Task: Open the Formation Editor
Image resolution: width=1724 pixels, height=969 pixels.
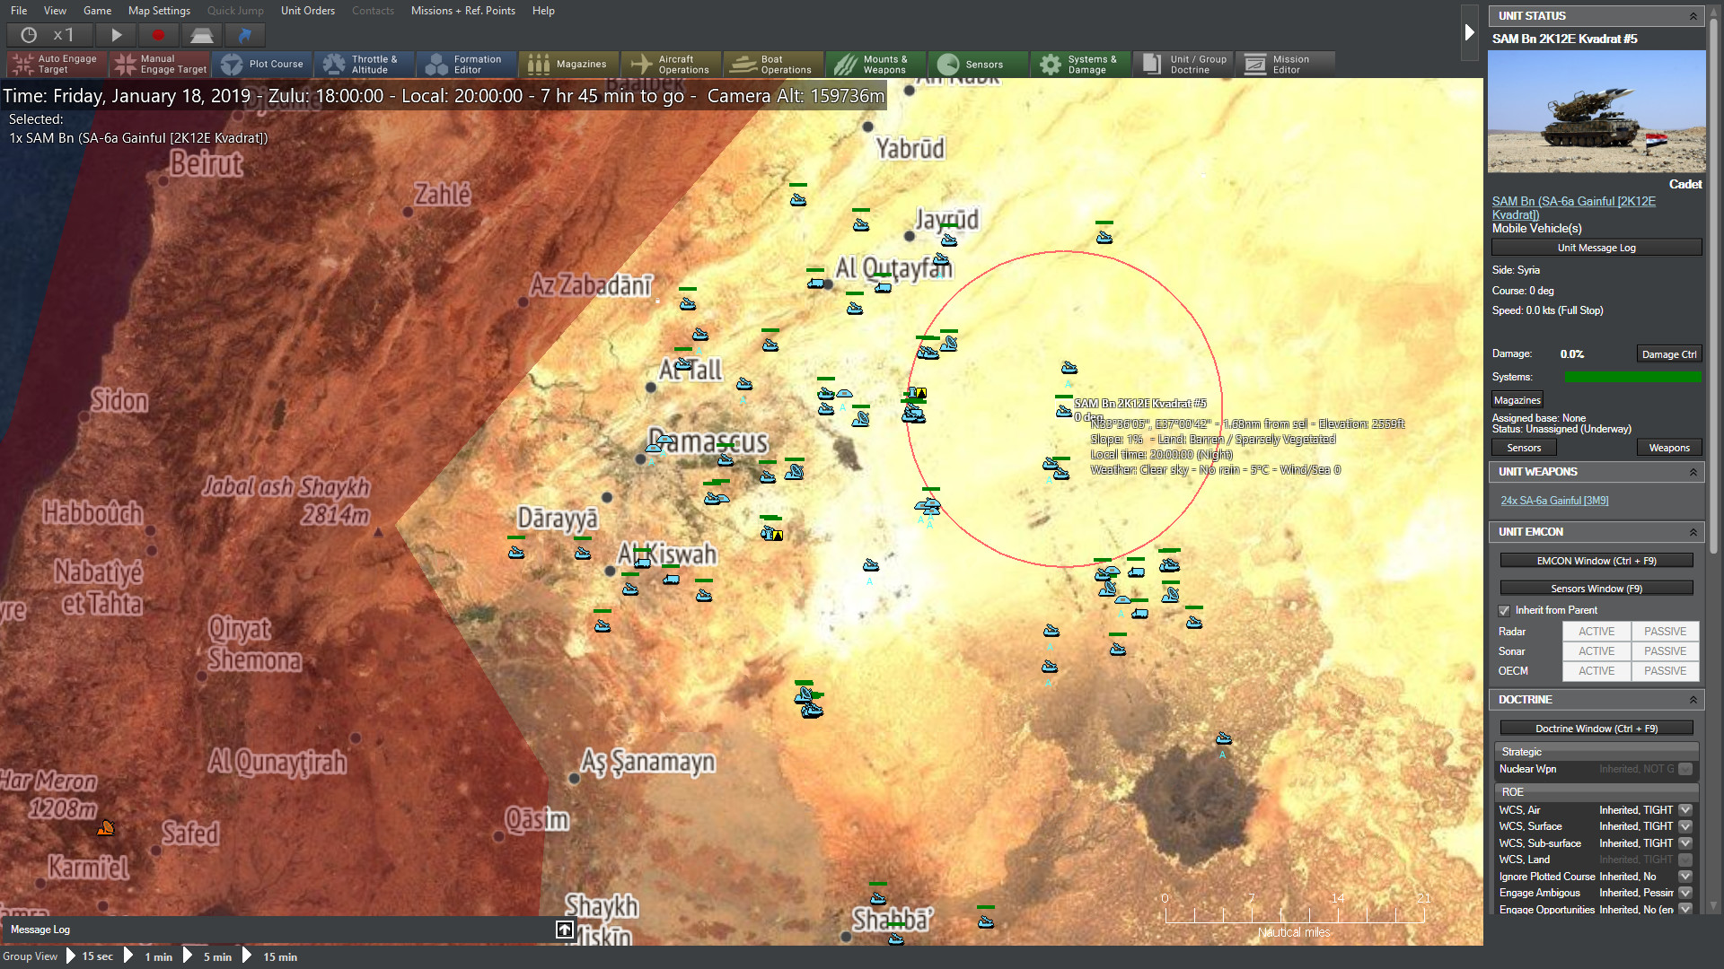Action: coord(466,64)
